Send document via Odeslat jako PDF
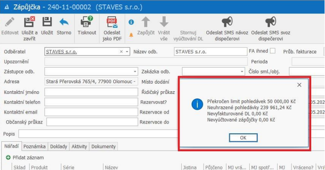325x170 pixels. (112, 22)
